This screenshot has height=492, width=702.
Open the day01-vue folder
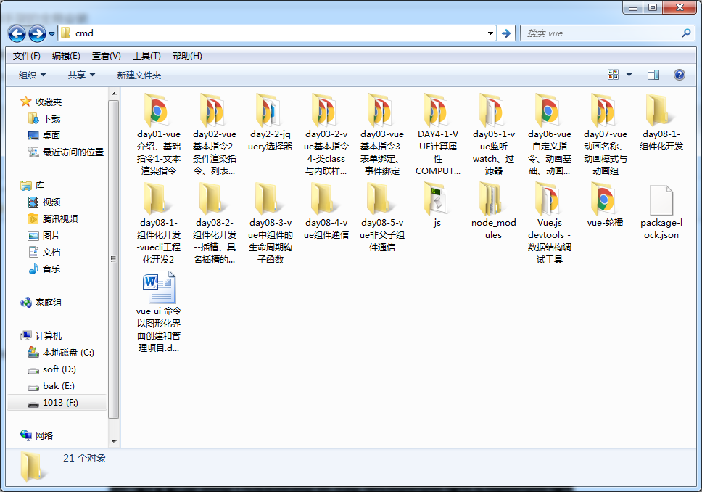coord(158,111)
